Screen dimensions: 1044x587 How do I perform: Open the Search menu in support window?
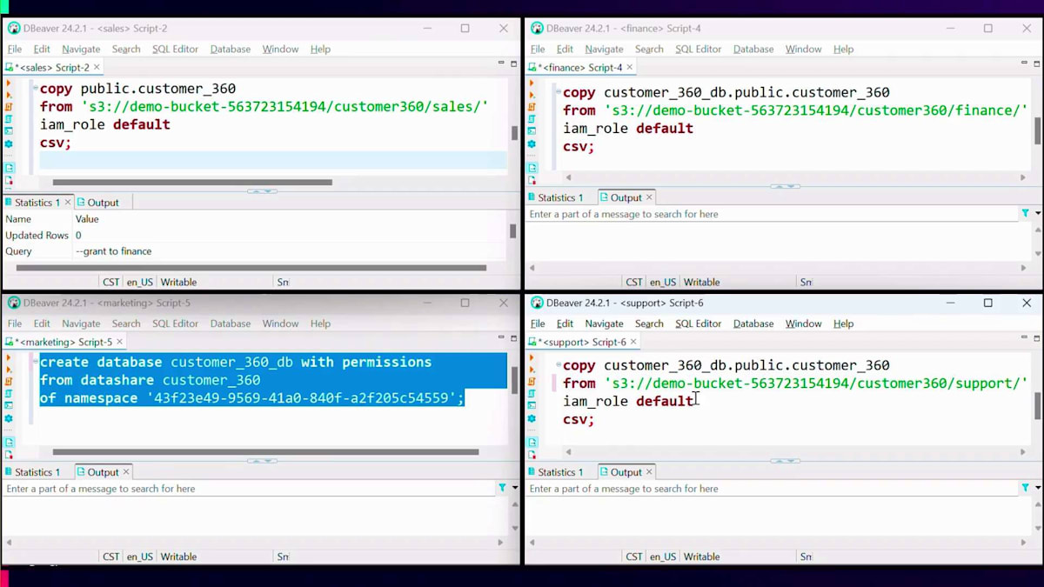pyautogui.click(x=649, y=324)
